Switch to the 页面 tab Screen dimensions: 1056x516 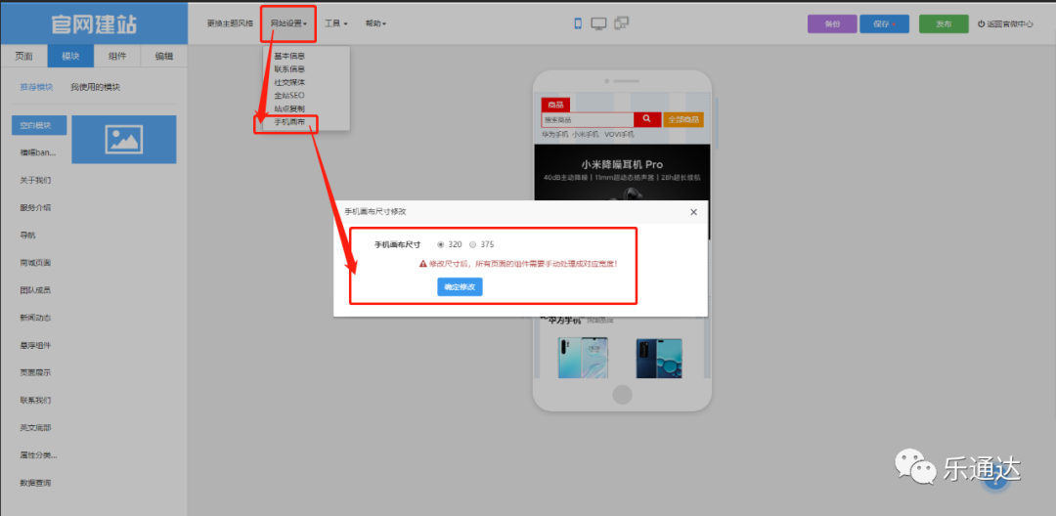(23, 57)
